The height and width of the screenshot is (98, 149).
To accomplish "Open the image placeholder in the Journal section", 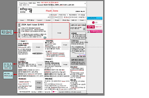I will [x=40, y=65].
